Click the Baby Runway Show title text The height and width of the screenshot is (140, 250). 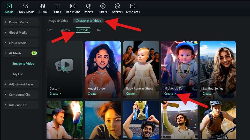pos(140,89)
